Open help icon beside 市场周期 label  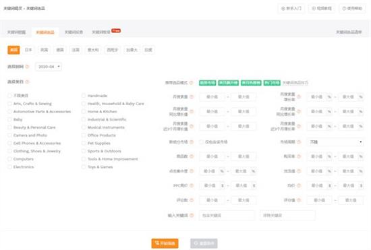299,142
